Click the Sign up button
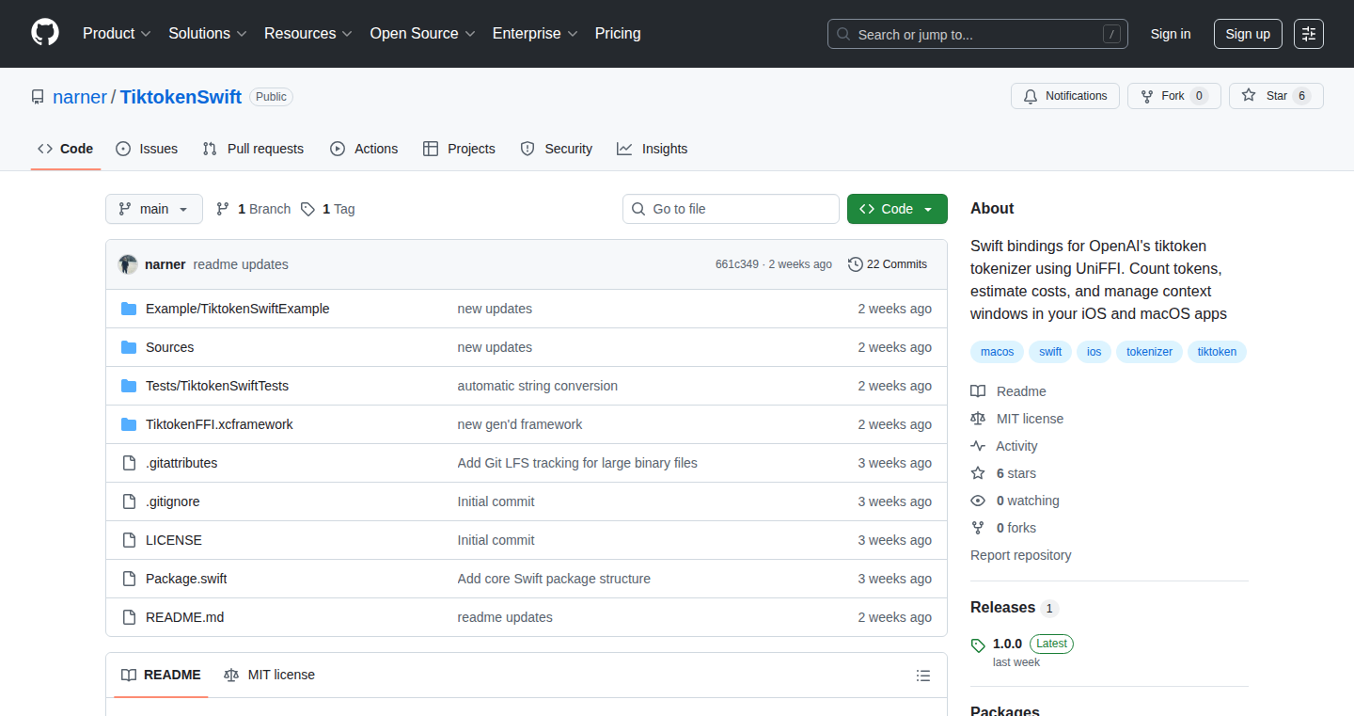Image resolution: width=1354 pixels, height=716 pixels. click(x=1248, y=34)
